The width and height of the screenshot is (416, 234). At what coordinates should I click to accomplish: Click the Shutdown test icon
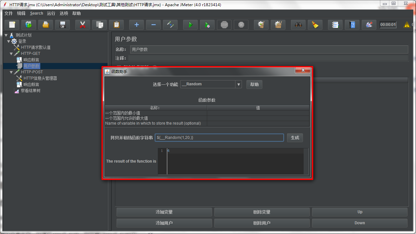coord(241,25)
